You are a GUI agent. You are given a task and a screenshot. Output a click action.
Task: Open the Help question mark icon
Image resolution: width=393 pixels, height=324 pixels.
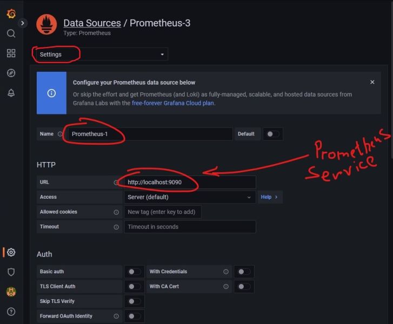point(11,312)
